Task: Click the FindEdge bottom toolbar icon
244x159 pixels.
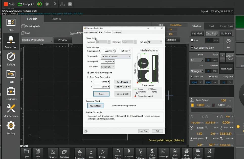Action: tap(164, 153)
